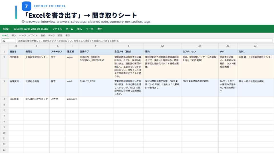Select column header G

57,46
